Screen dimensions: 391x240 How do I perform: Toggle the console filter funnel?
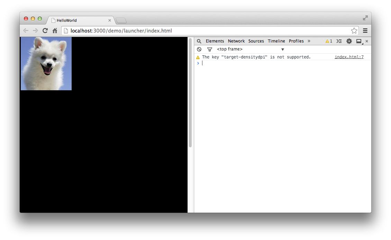[209, 49]
